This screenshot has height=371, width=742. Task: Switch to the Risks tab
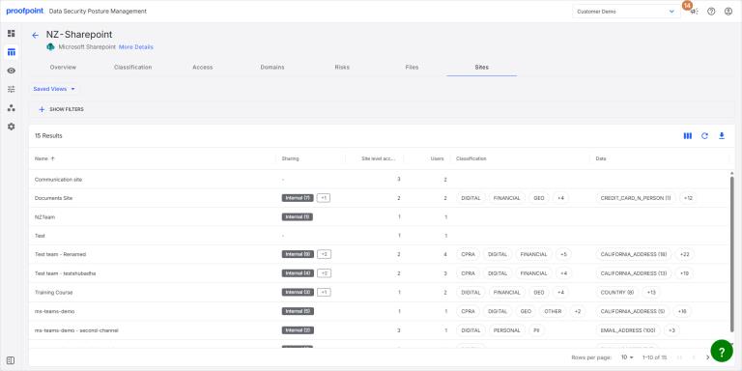(342, 68)
